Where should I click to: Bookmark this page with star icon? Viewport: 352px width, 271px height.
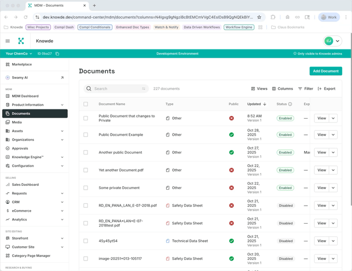[259, 17]
